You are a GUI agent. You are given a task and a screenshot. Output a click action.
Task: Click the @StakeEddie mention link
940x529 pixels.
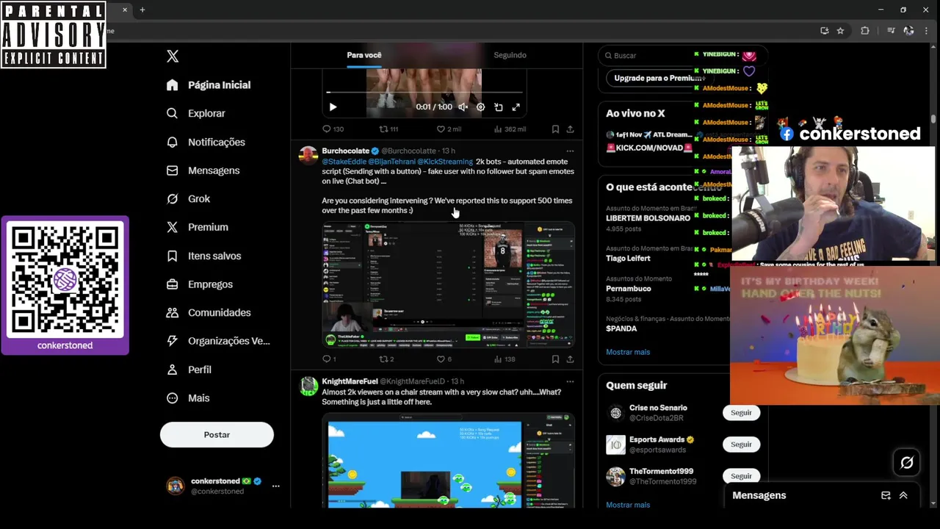point(344,162)
